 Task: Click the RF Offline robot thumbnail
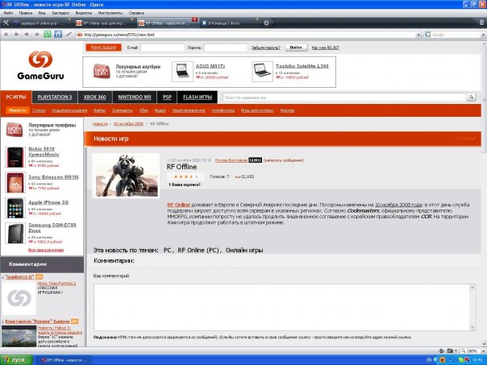click(127, 176)
